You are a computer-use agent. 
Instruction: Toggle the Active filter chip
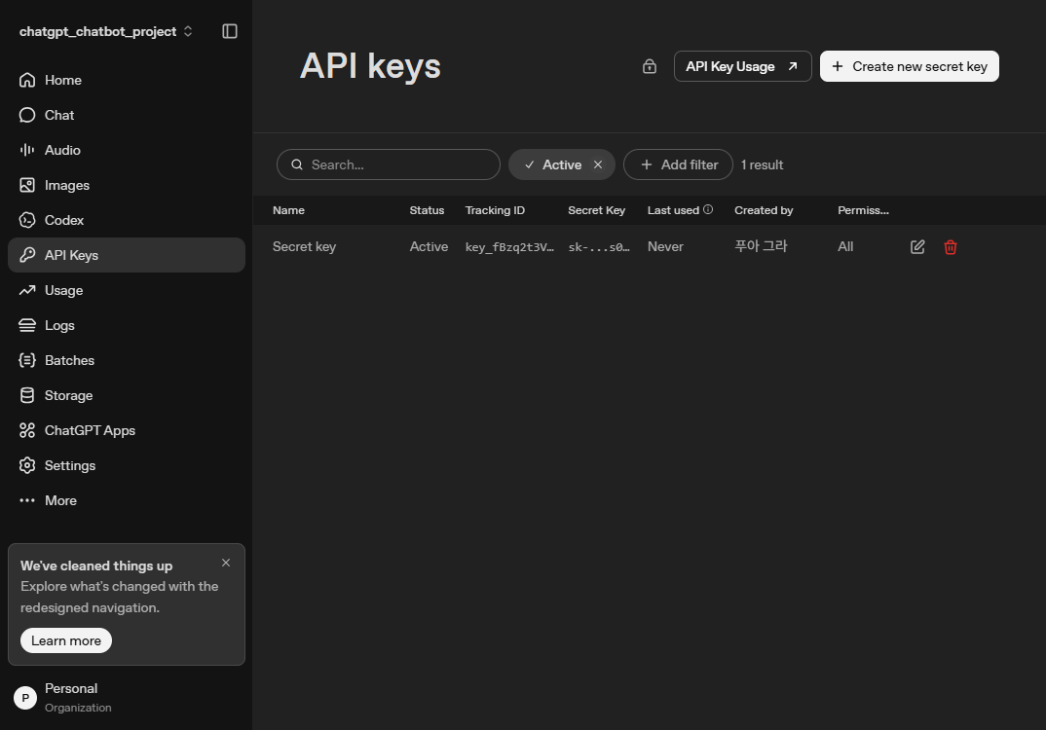click(562, 164)
